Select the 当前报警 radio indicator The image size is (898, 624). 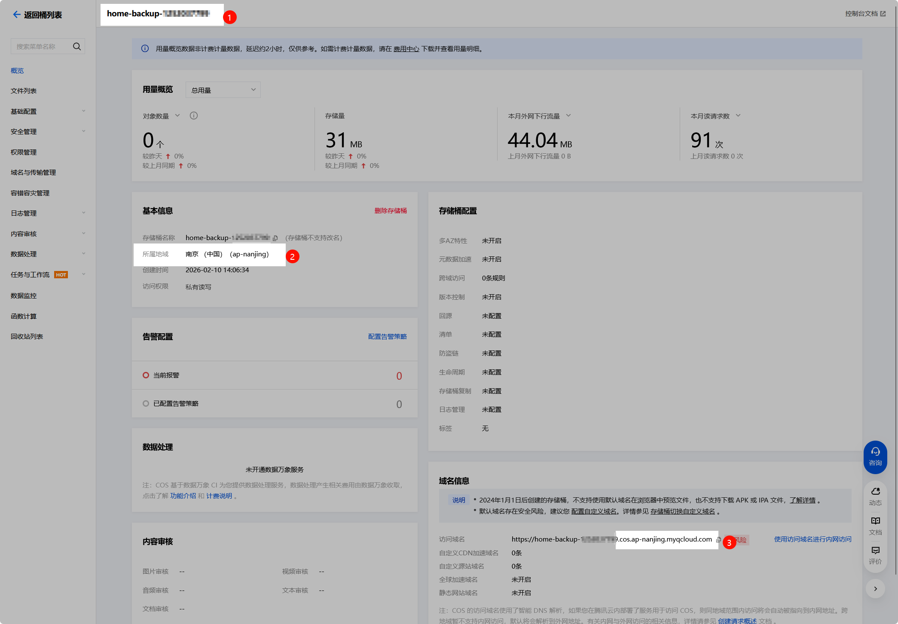146,375
